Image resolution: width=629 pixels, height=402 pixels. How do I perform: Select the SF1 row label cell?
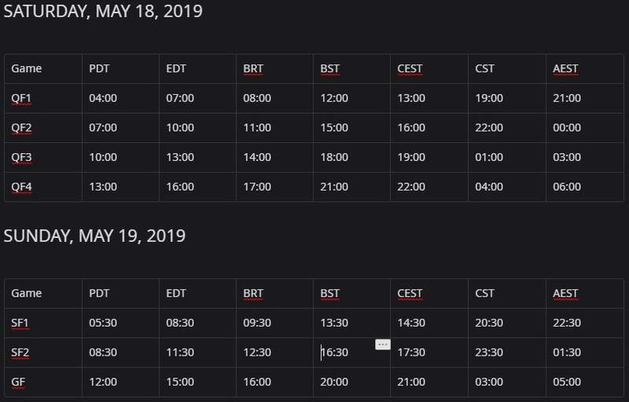pos(43,323)
